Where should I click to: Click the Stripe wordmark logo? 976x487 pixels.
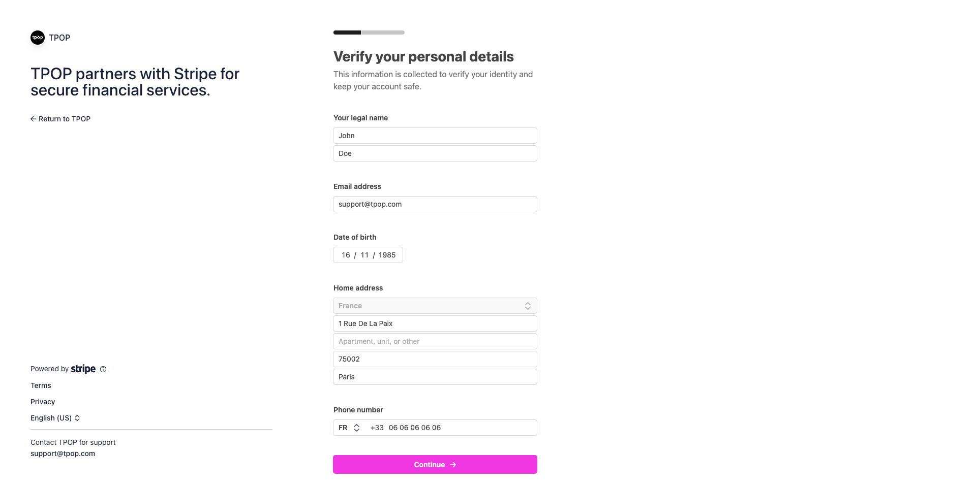click(x=83, y=369)
